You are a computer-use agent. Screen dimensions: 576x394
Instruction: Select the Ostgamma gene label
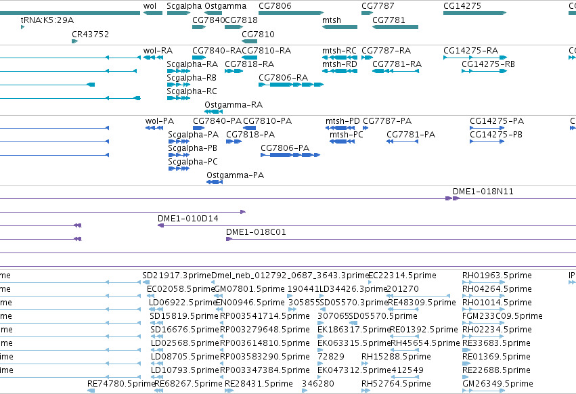coord(225,6)
